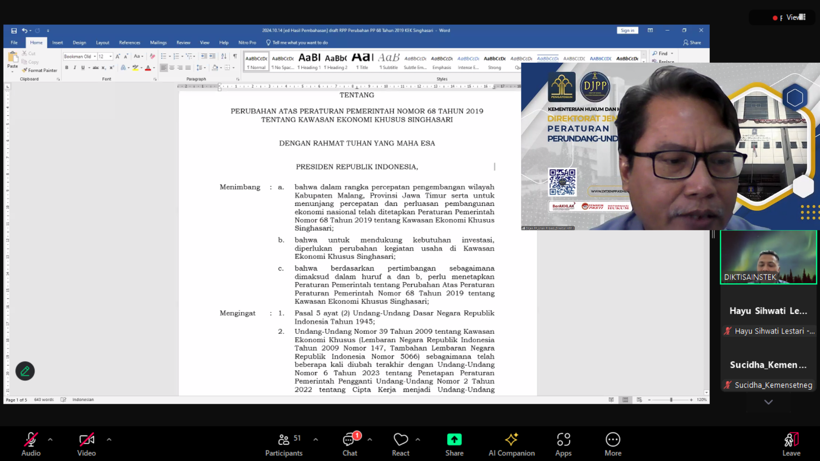This screenshot has width=820, height=461.
Task: Click the Sort A-Z icon
Action: coord(224,56)
